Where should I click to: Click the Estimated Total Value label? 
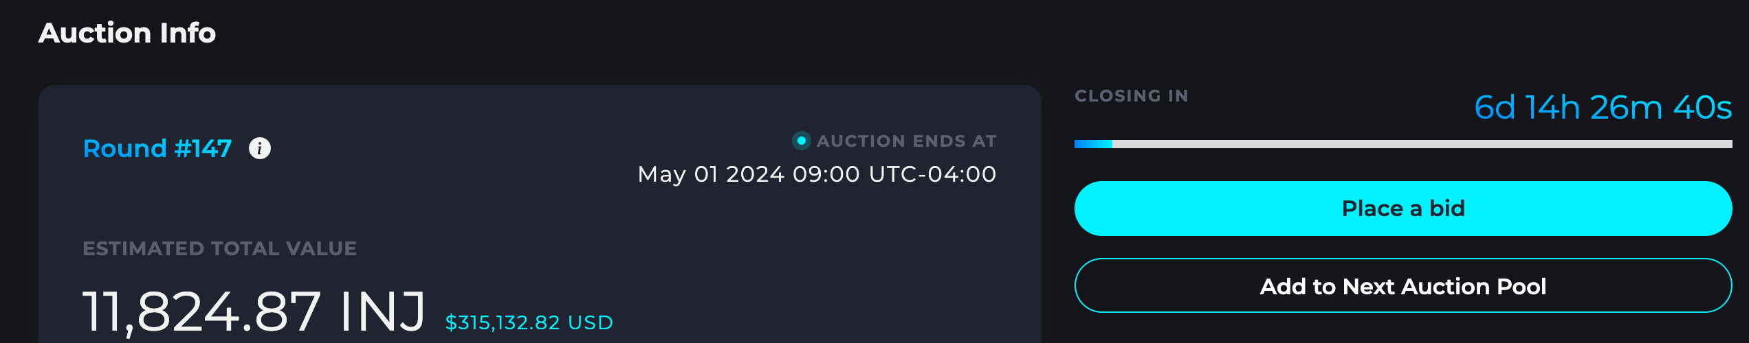tap(219, 248)
